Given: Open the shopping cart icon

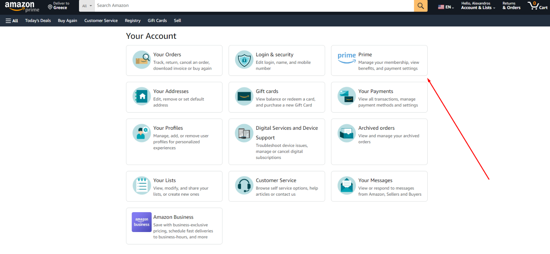Looking at the screenshot, I should (x=537, y=5).
